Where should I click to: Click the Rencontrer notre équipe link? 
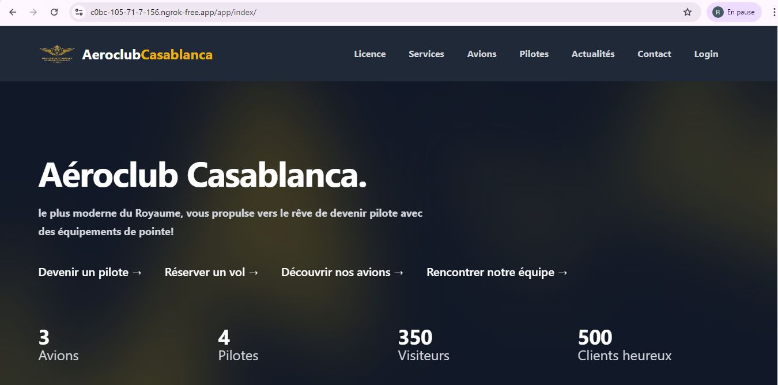point(497,272)
